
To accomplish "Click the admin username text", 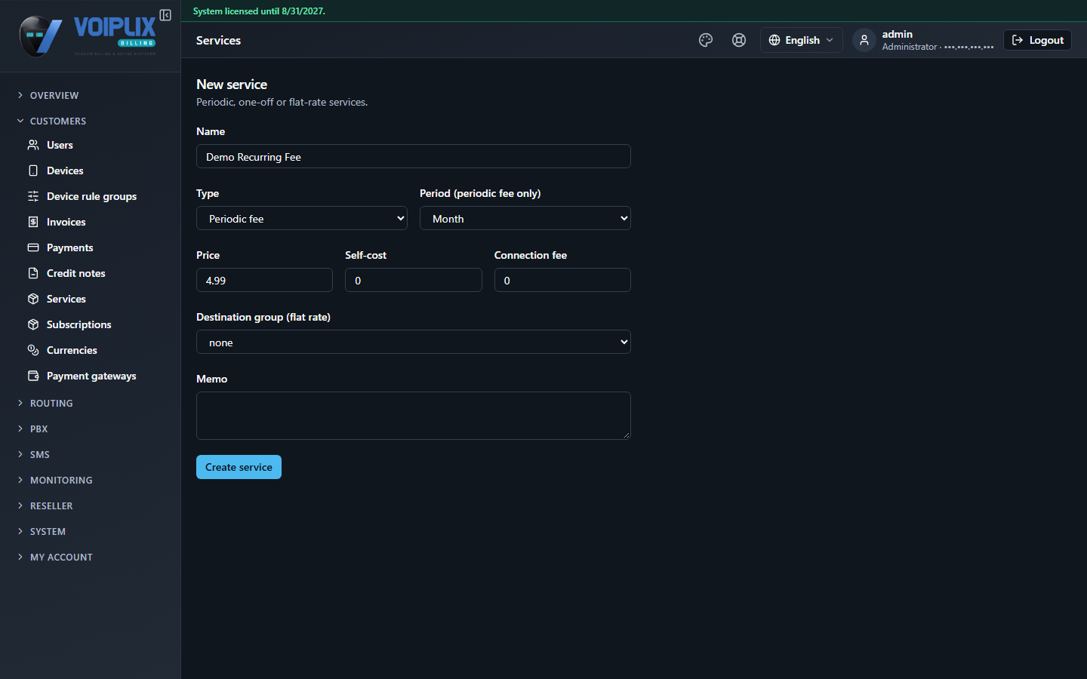I will 897,34.
